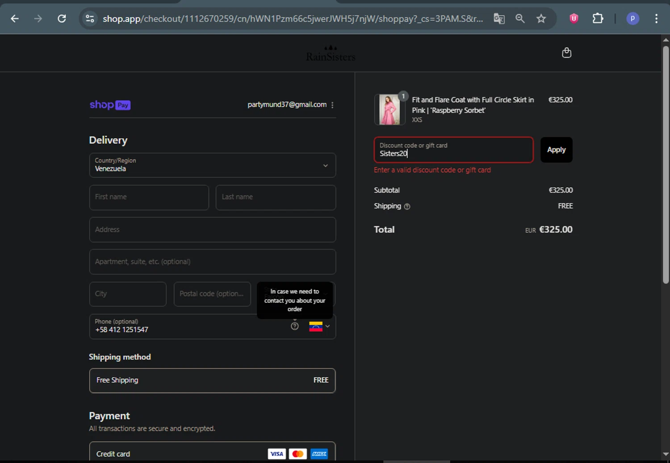The image size is (670, 463).
Task: Click the Apartment, suite field
Action: pyautogui.click(x=213, y=262)
